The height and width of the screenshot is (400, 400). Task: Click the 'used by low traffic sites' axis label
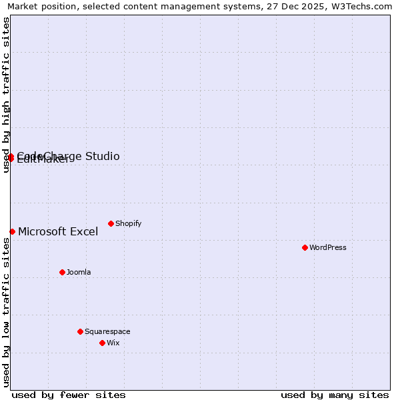pos(5,313)
